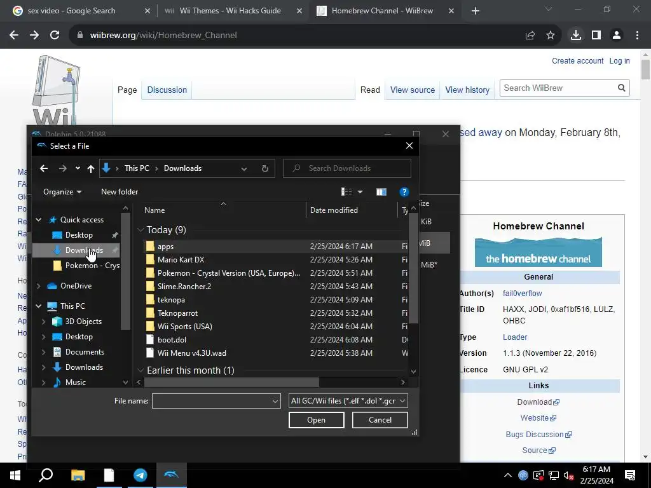
Task: Collapse the Today (9) group
Action: coord(140,230)
